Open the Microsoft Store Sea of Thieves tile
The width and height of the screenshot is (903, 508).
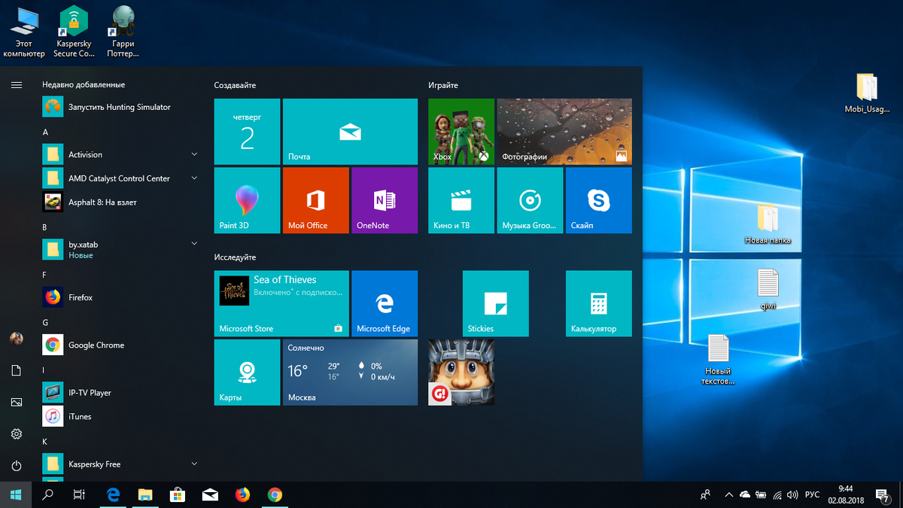click(x=281, y=303)
